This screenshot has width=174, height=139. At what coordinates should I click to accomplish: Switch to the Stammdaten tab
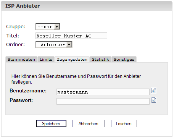pos(21,60)
